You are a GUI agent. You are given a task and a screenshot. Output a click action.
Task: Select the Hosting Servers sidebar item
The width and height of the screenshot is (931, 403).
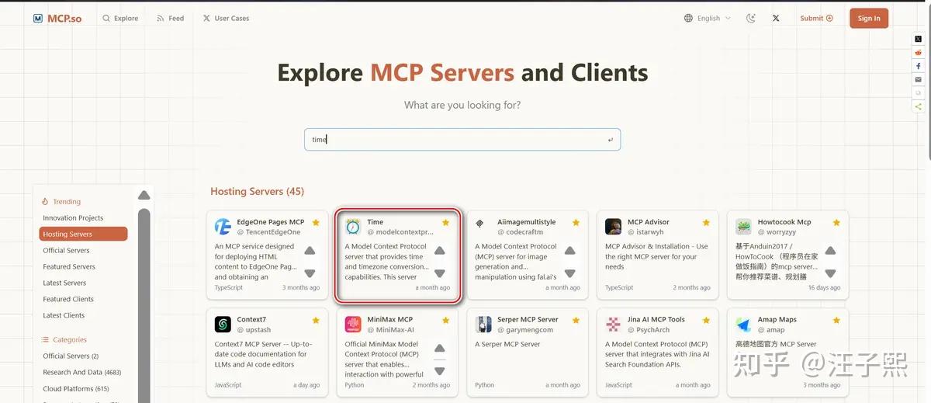pos(83,234)
